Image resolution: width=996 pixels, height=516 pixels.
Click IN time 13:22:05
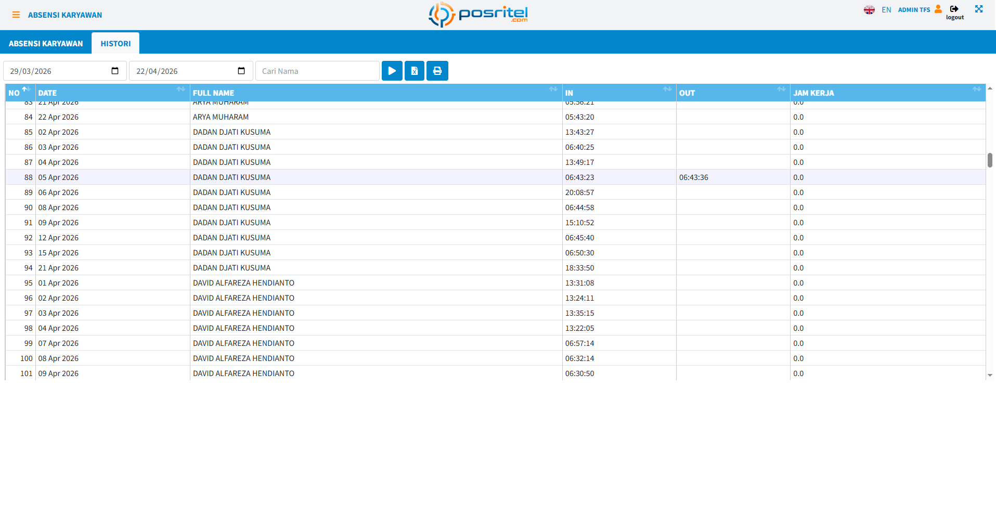coord(579,328)
